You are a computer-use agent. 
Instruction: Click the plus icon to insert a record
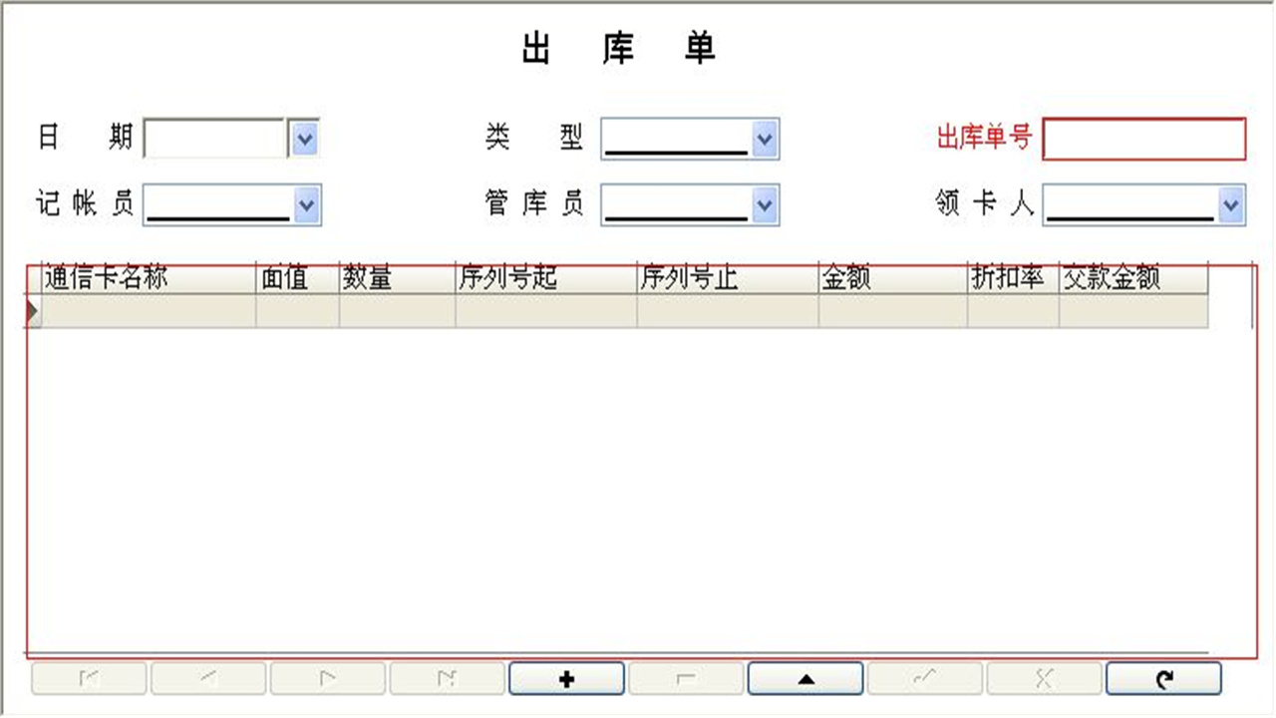point(566,678)
